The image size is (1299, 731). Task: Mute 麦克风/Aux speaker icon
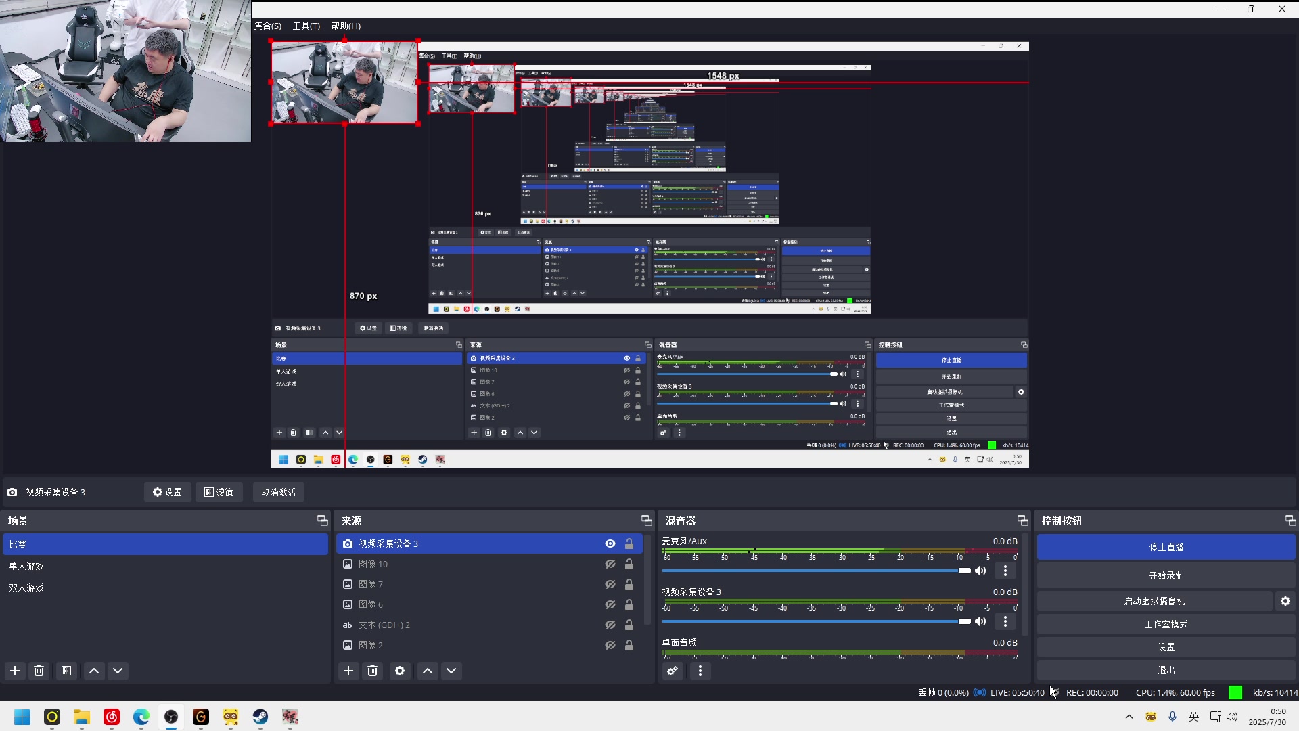[980, 571]
